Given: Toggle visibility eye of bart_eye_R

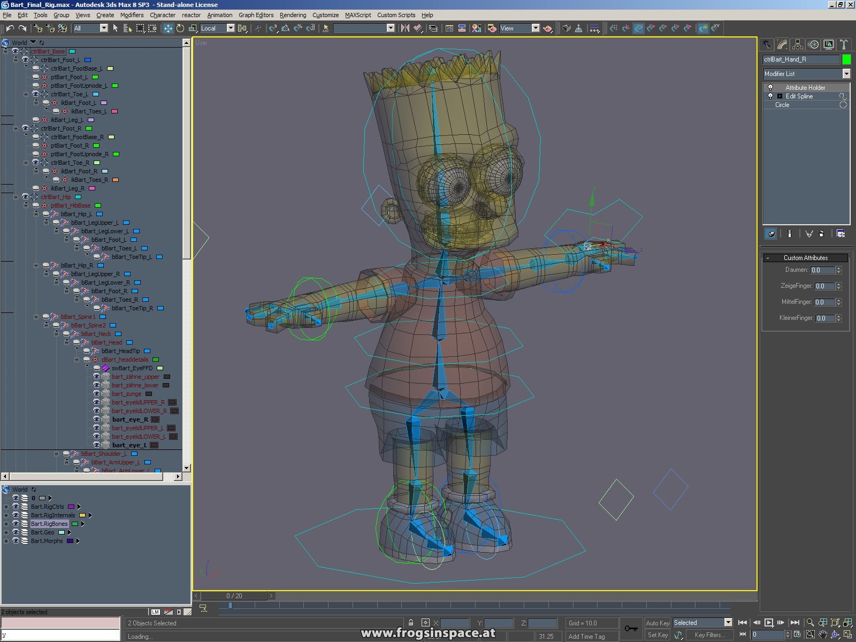Looking at the screenshot, I should 97,419.
